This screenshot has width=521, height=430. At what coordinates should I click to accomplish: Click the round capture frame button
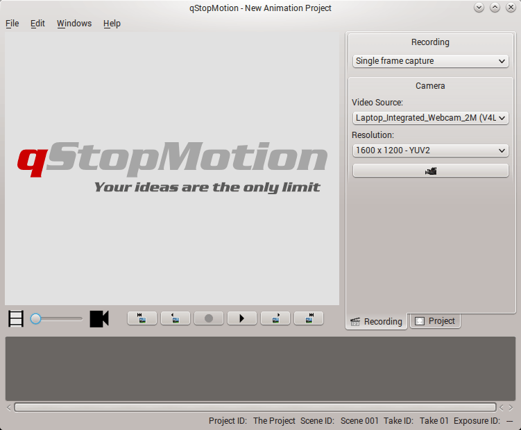(209, 318)
